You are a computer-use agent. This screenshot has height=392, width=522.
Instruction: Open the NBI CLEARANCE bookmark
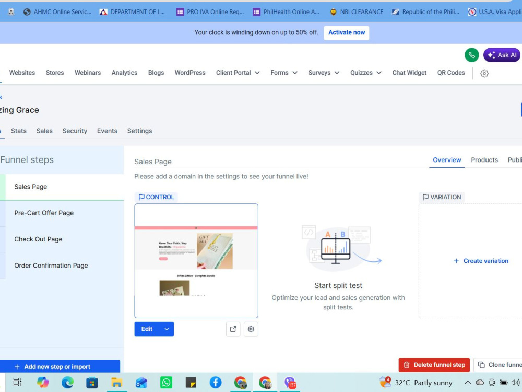pyautogui.click(x=357, y=12)
